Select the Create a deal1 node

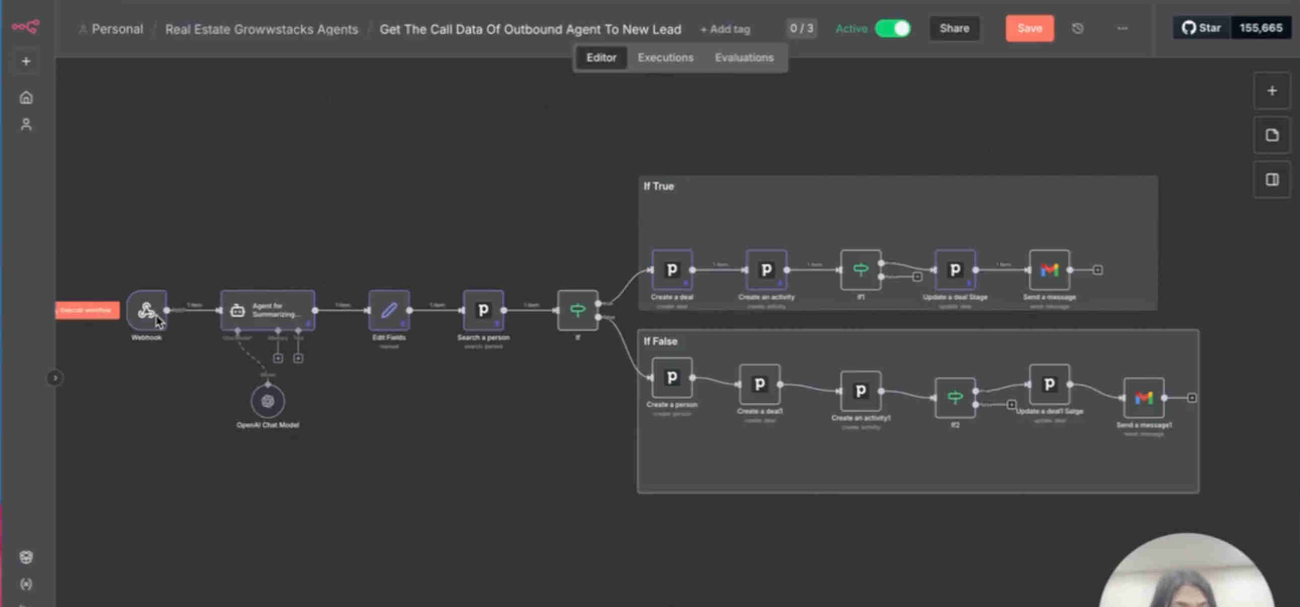point(759,385)
